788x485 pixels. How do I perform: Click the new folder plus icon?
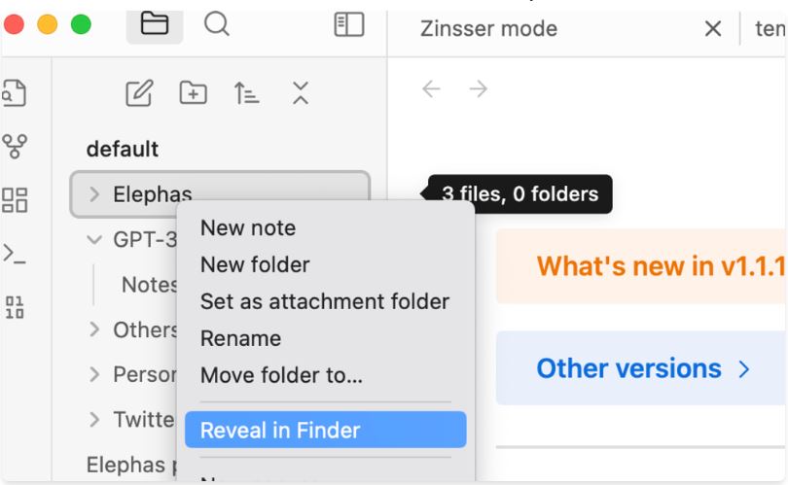[194, 93]
